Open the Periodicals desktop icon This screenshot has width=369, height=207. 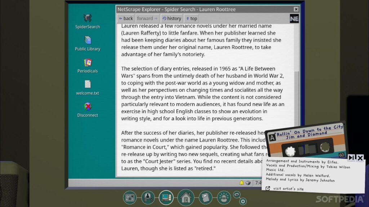(x=88, y=65)
